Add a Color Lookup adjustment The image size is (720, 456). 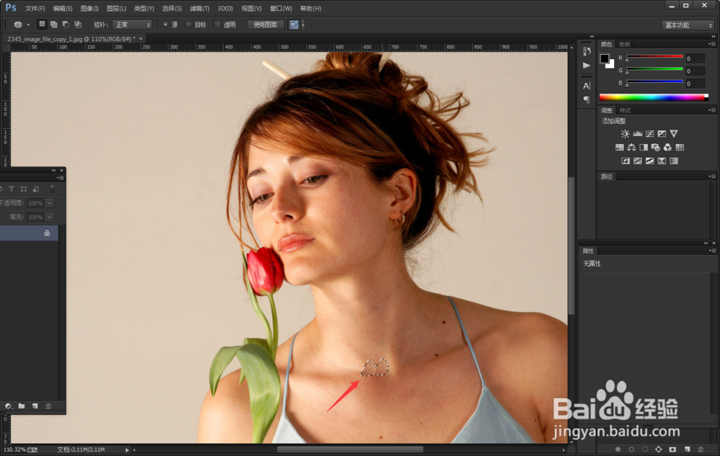pyautogui.click(x=680, y=148)
